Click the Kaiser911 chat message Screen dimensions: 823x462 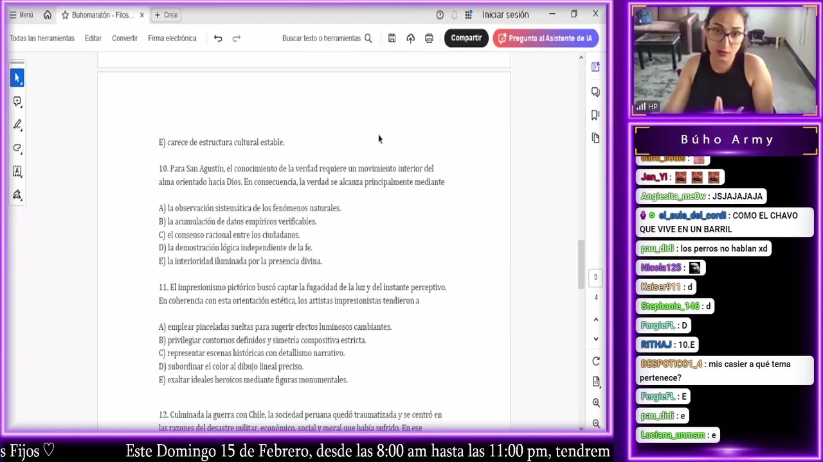[667, 287]
